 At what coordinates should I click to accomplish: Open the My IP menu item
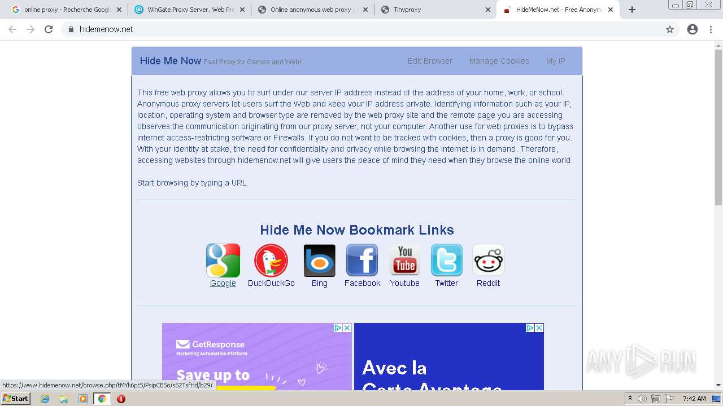555,61
